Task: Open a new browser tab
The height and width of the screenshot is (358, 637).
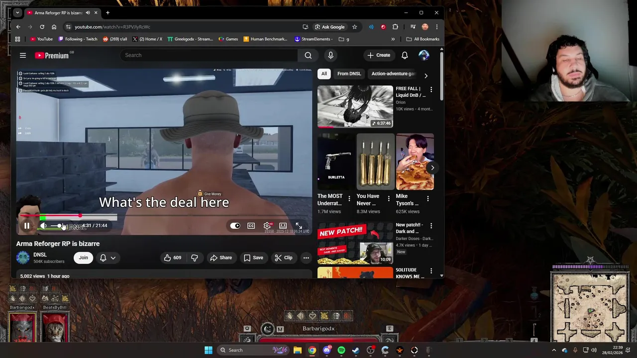Action: [107, 13]
